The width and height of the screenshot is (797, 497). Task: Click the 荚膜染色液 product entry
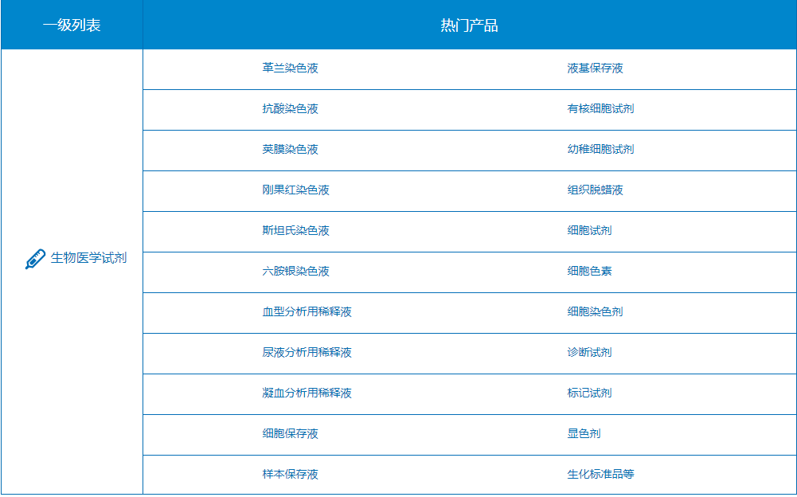point(290,150)
